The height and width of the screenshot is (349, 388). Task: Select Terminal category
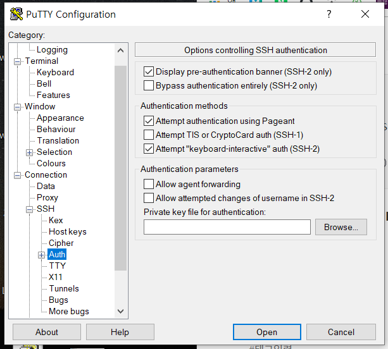pos(42,61)
